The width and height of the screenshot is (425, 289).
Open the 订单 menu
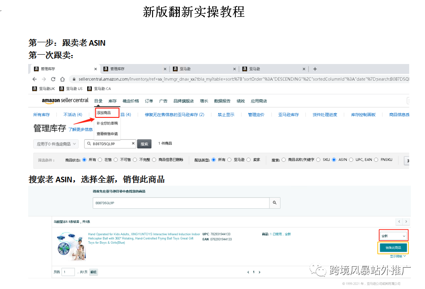pos(149,101)
